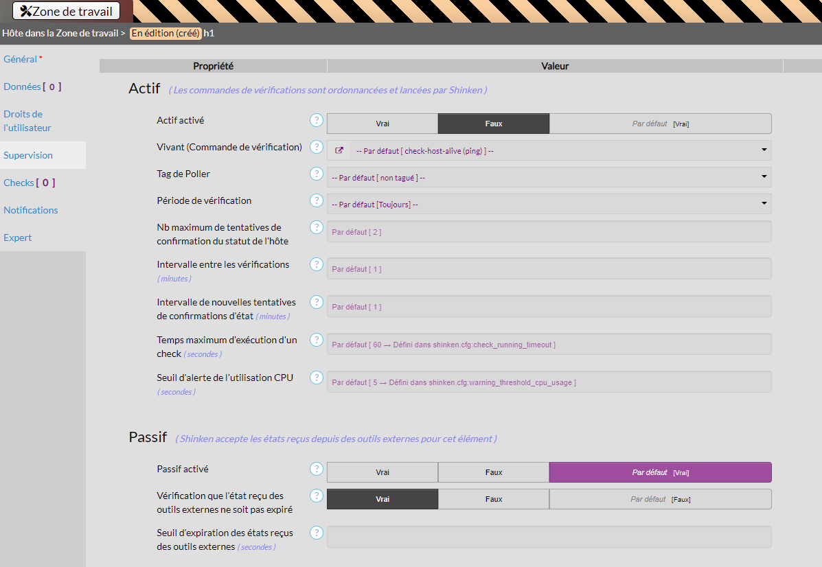Open help for Passif activé
822x567 pixels.
pyautogui.click(x=316, y=469)
